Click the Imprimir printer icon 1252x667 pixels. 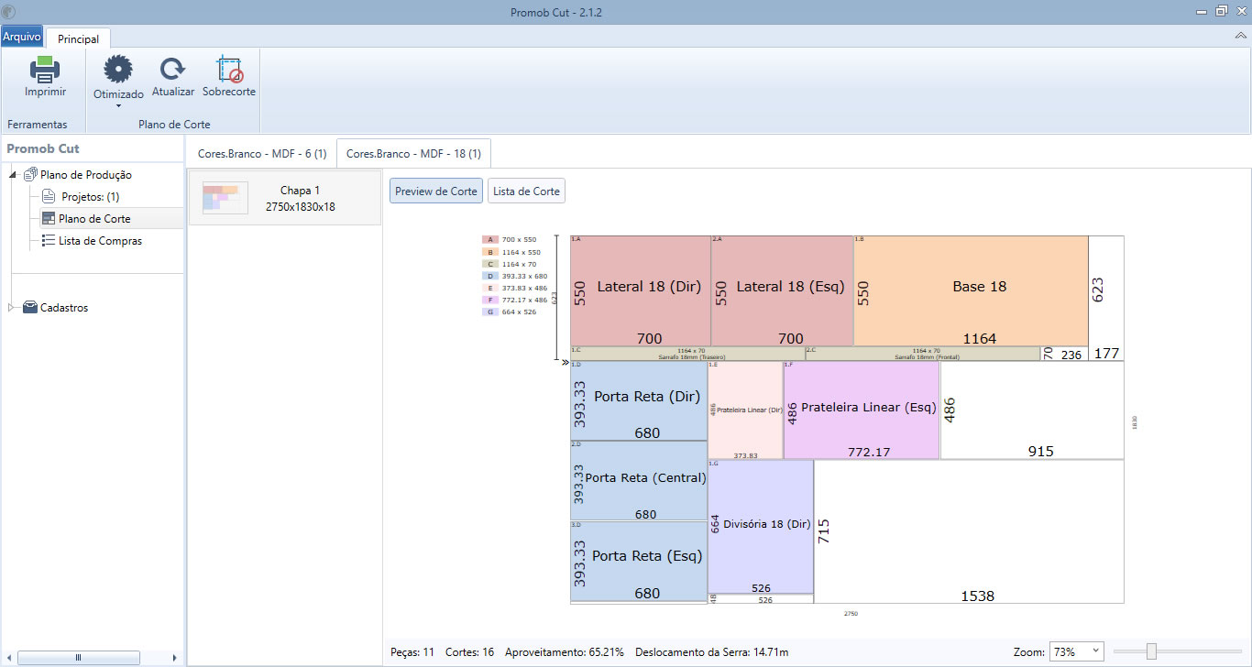[45, 70]
